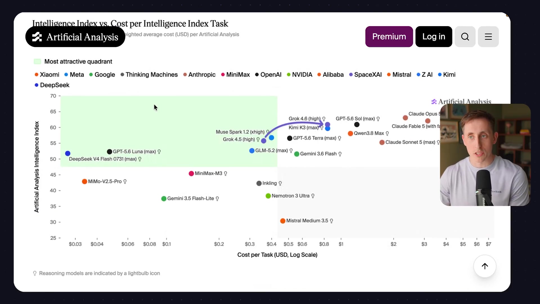Image resolution: width=540 pixels, height=304 pixels.
Task: Select the GLM-5.2 (max) blue data point
Action: [x=252, y=151]
